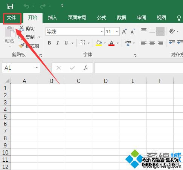Viewport: 183px width, 170px height.
Task: Open Orientation dropdown arrow
Action: 177,31
